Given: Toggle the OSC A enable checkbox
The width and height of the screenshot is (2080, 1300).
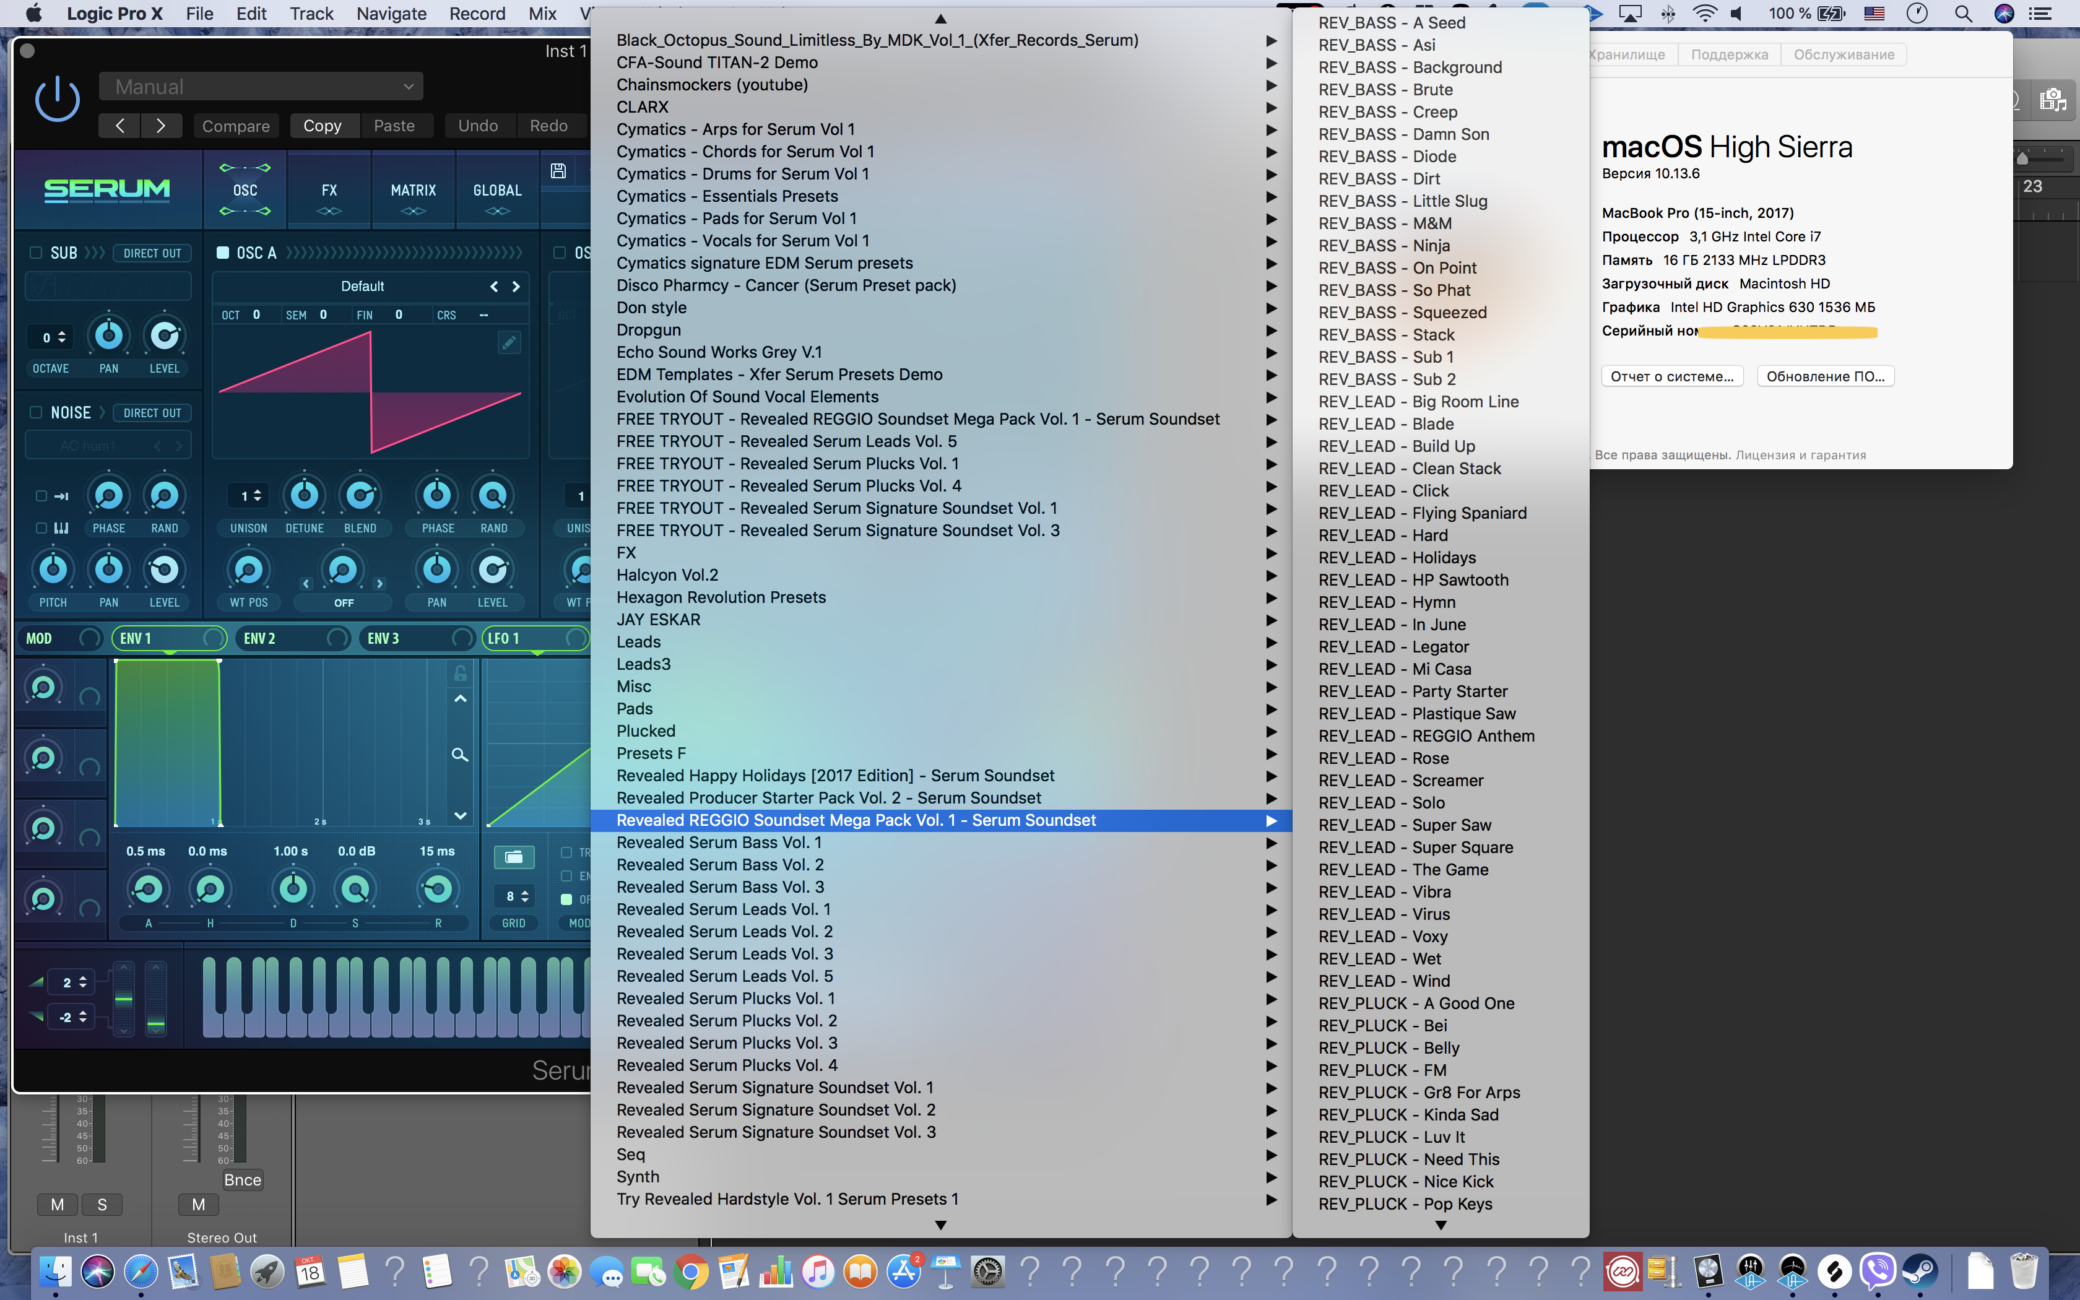Looking at the screenshot, I should pyautogui.click(x=223, y=253).
